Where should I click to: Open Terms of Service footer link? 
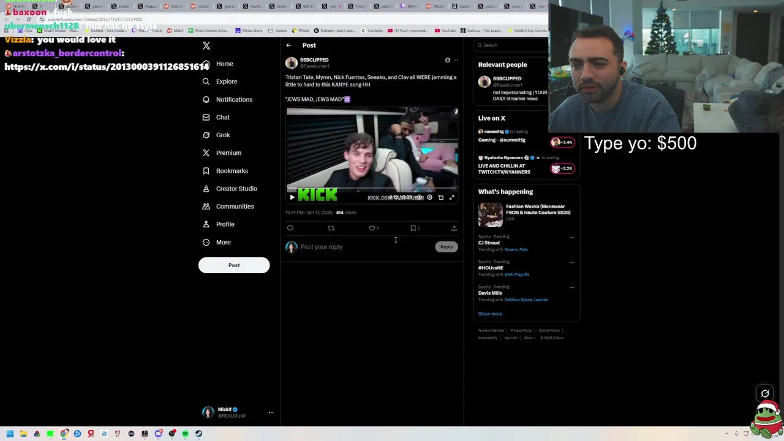[x=491, y=331]
